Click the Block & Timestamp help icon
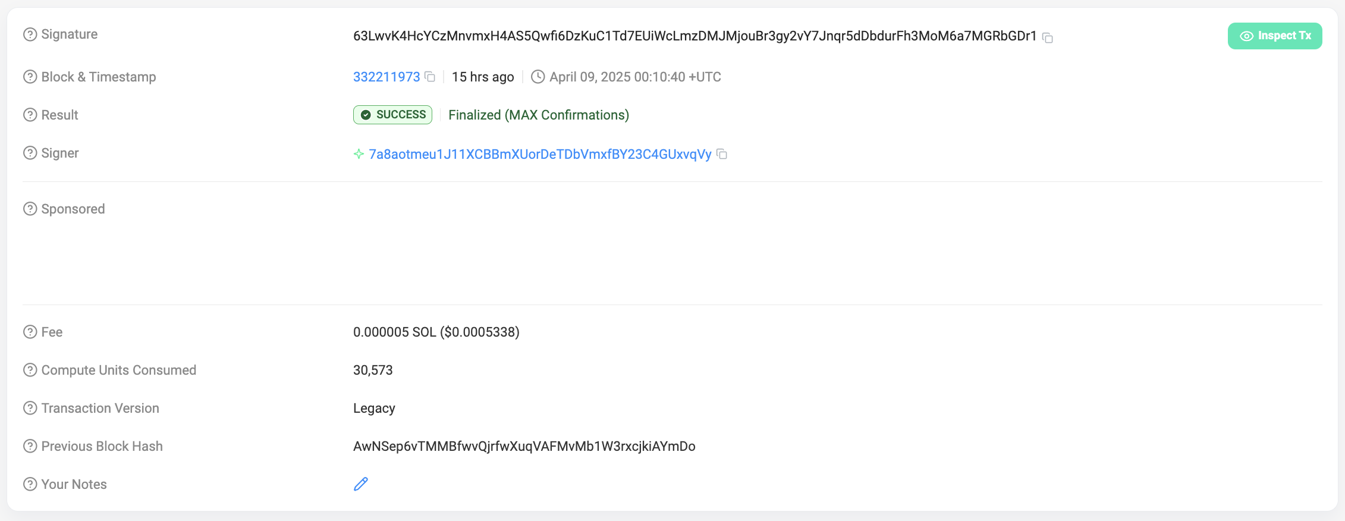Screen dimensions: 1345x521 [x=30, y=77]
